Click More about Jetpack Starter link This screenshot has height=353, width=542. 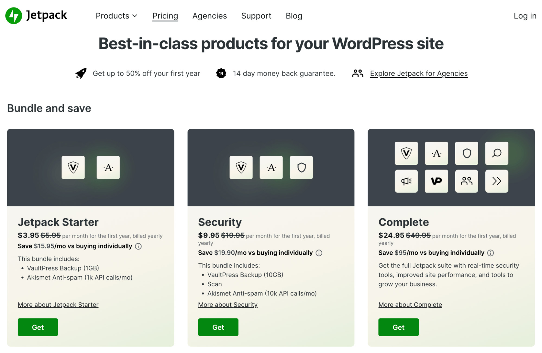click(x=59, y=305)
